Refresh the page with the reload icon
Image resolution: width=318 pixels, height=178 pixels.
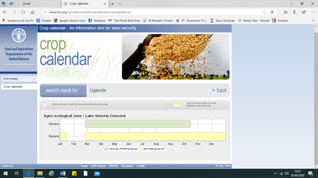coord(23,12)
